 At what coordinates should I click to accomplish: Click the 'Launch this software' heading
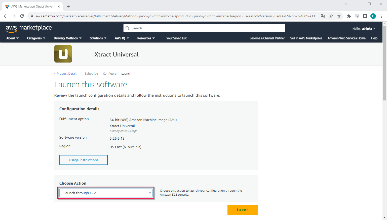[91, 85]
